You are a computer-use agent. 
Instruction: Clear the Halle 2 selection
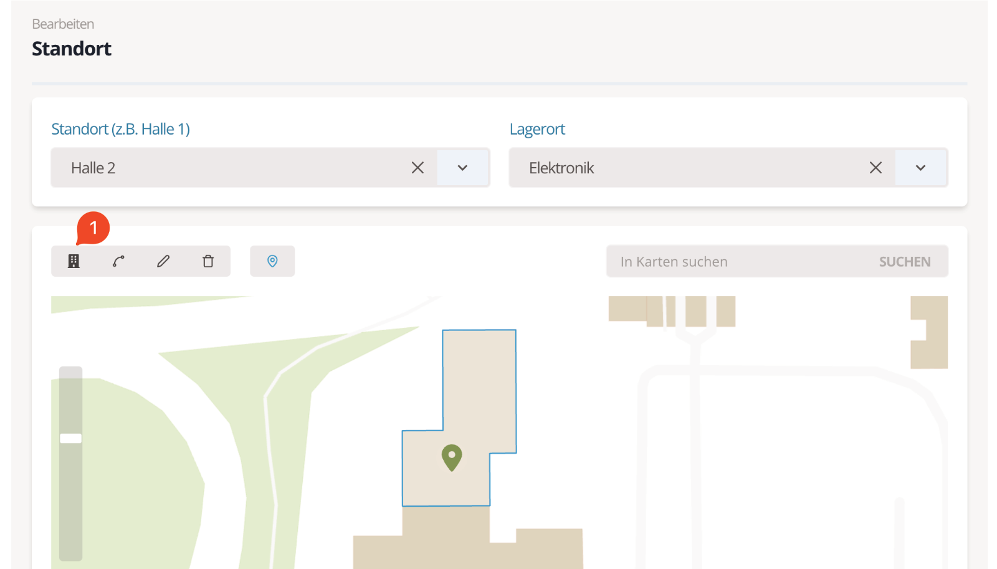417,168
